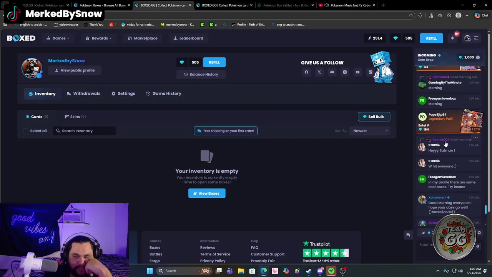
Task: Open the Battles footer link
Action: [156, 254]
